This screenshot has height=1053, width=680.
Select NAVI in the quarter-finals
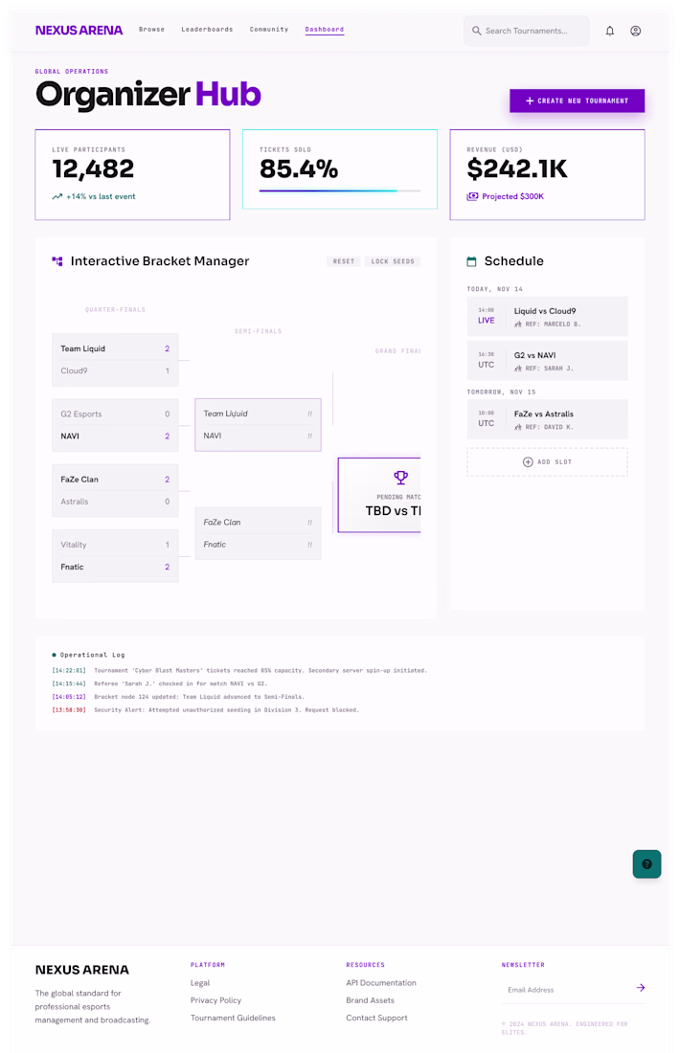pyautogui.click(x=115, y=436)
